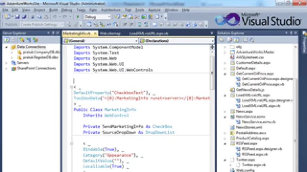307x172 pixels.
Task: Collapse the LoadXMLviaURL.aspx node
Action: pyautogui.click(x=225, y=95)
